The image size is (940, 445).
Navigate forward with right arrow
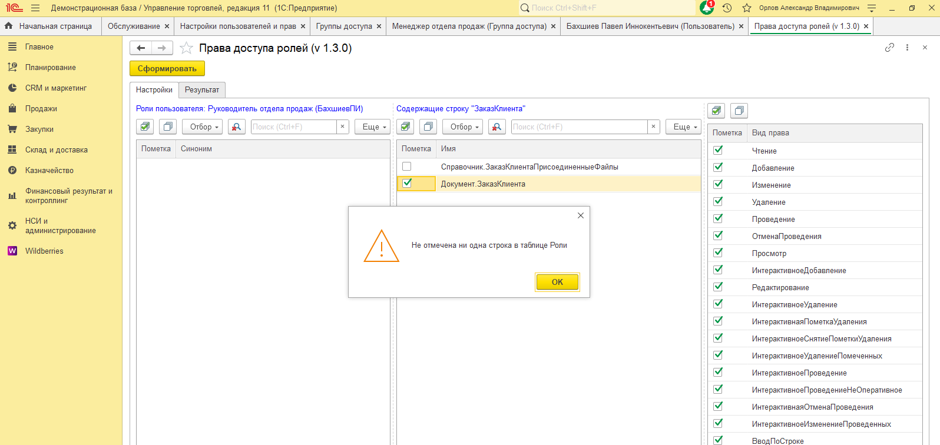pyautogui.click(x=162, y=48)
